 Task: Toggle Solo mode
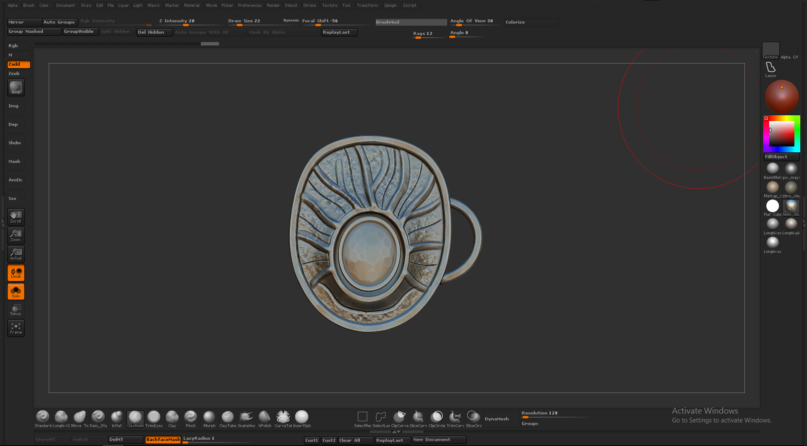16,291
